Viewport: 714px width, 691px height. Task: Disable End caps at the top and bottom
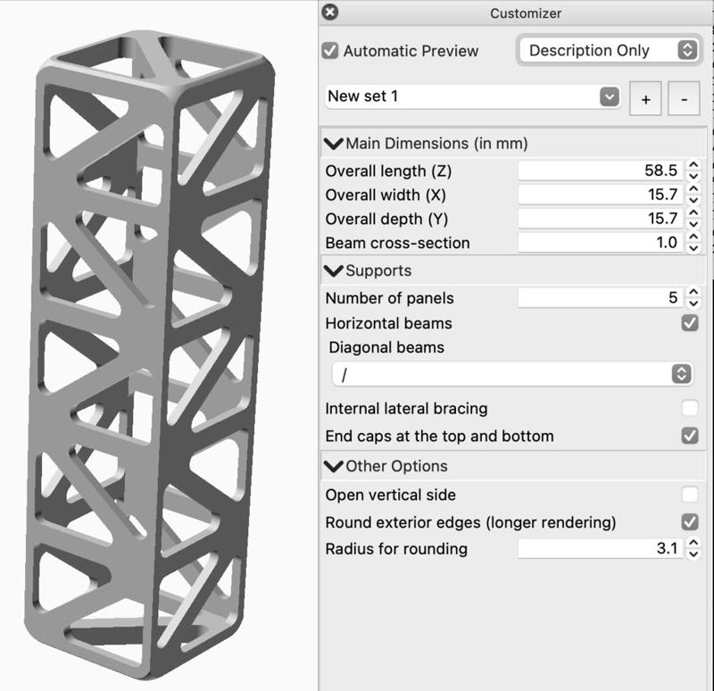[688, 436]
